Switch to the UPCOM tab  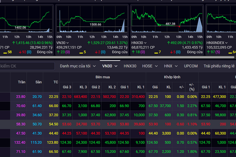click(191, 66)
